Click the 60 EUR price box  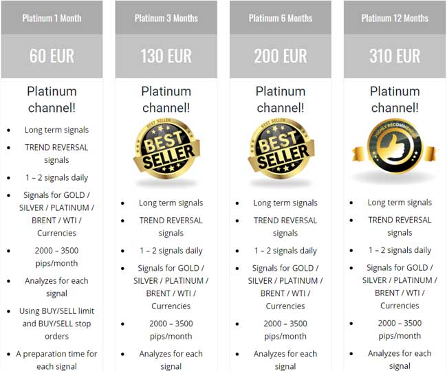pos(52,56)
